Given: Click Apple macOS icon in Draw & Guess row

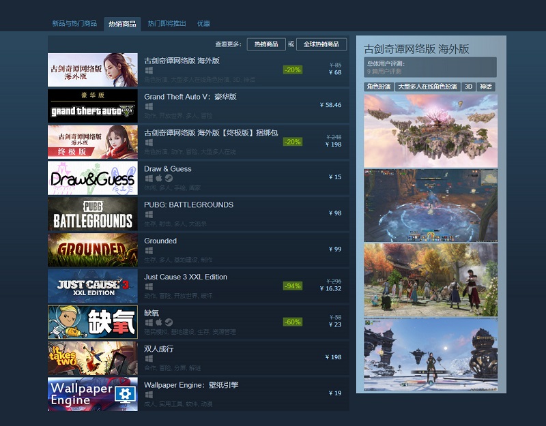Looking at the screenshot, I should (159, 179).
